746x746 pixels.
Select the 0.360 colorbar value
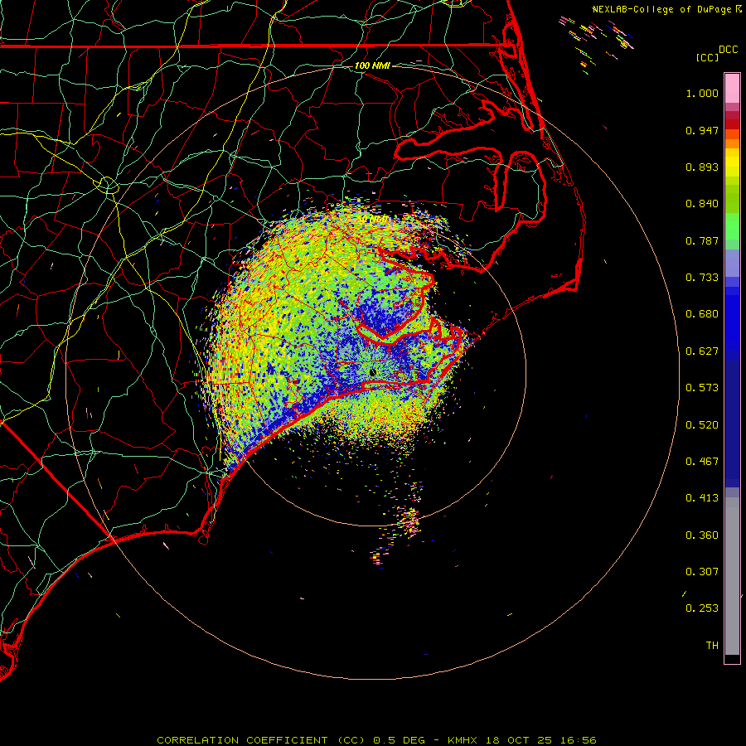tap(702, 535)
